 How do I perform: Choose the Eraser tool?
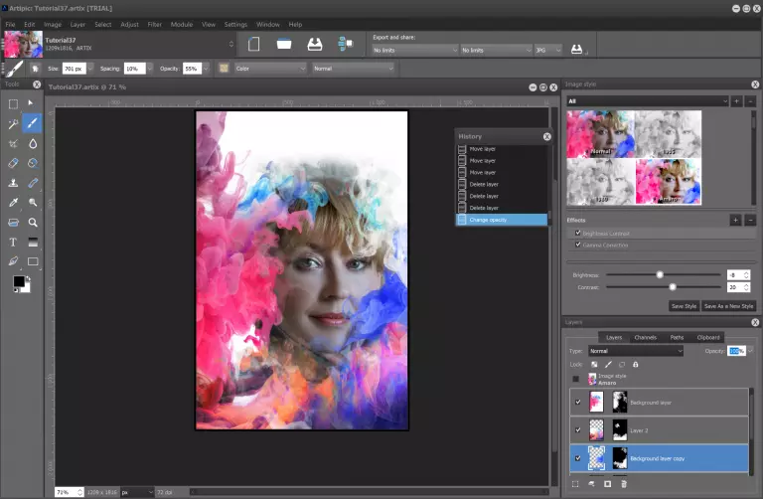tap(13, 163)
